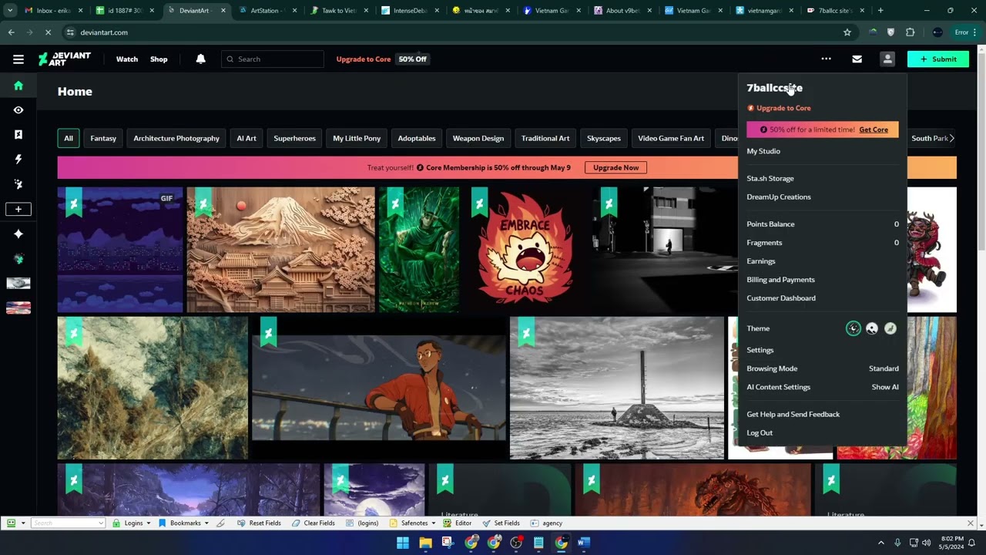Screen dimensions: 986x555
Task: Select the AI Art category chip
Action: click(x=246, y=139)
